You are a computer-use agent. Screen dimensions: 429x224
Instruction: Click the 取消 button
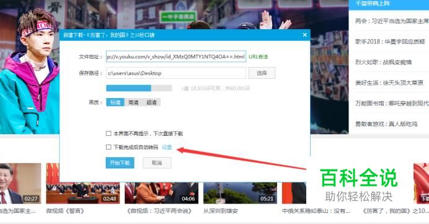point(157,163)
